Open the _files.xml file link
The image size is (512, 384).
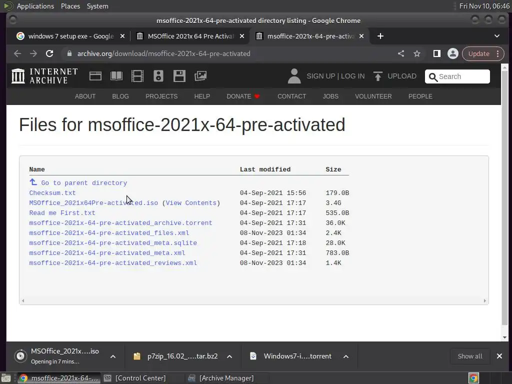[x=109, y=233]
